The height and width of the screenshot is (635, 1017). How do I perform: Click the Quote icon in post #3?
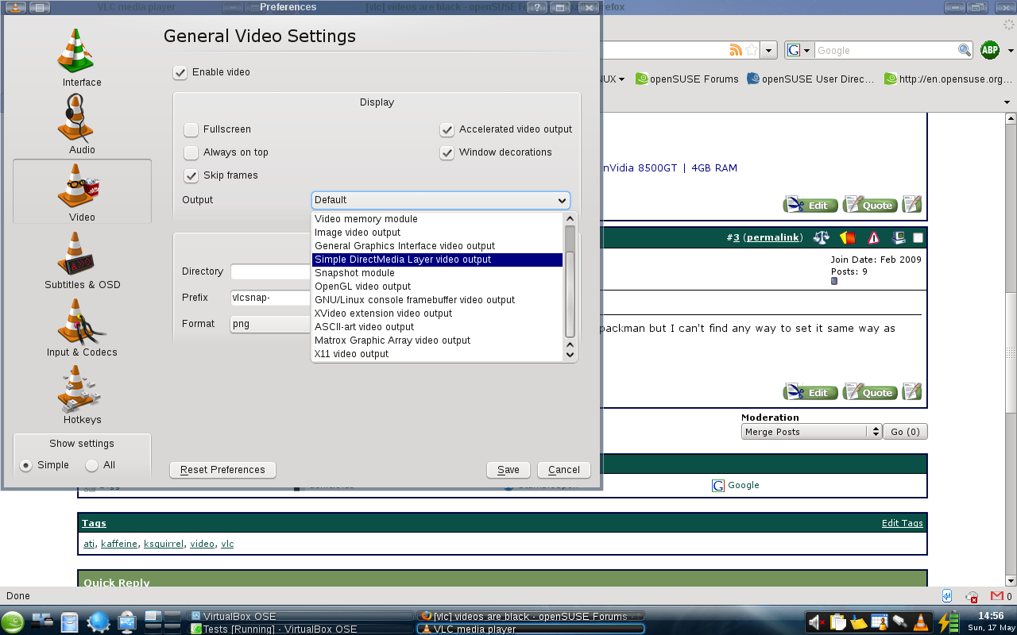click(x=870, y=392)
